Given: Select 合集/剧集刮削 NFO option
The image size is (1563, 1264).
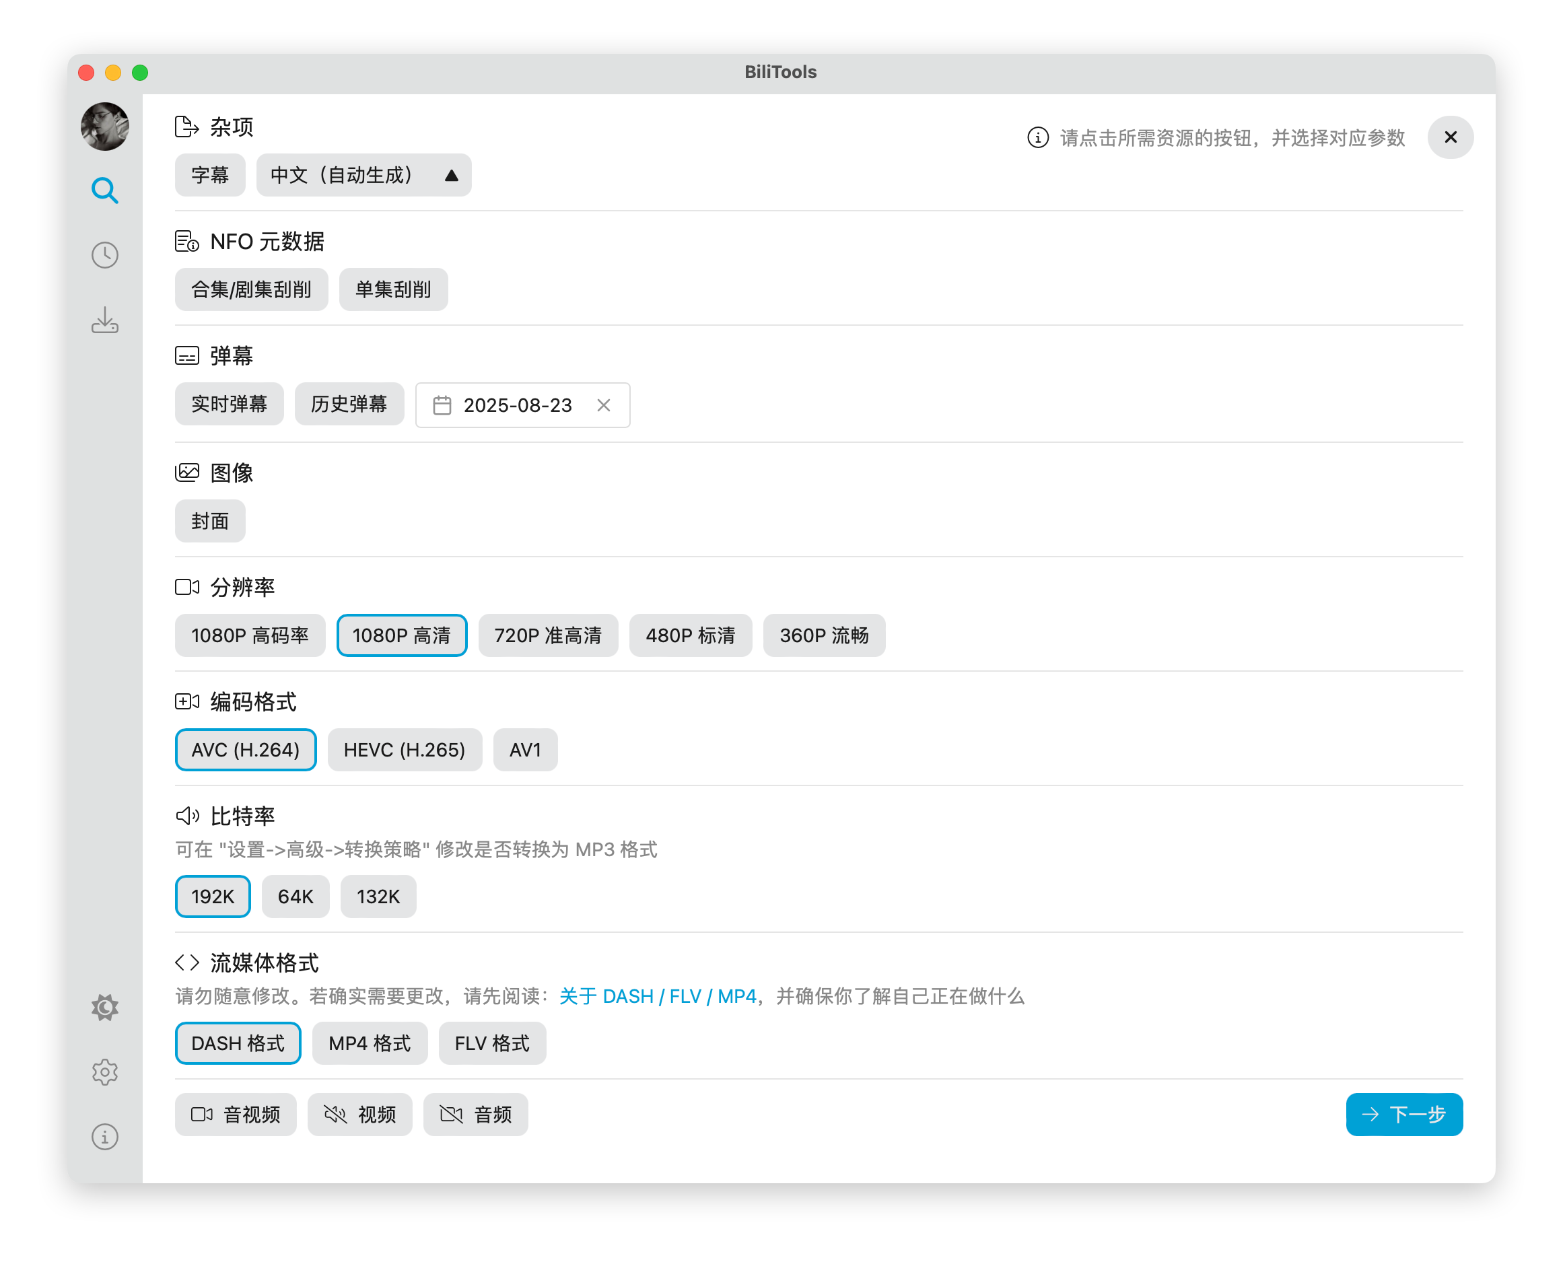Looking at the screenshot, I should point(251,290).
